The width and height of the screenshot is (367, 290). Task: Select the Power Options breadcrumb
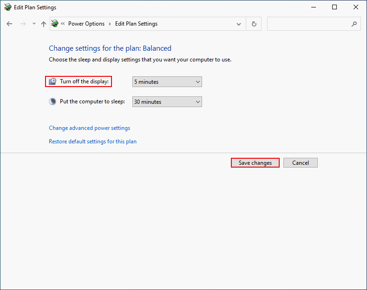86,24
